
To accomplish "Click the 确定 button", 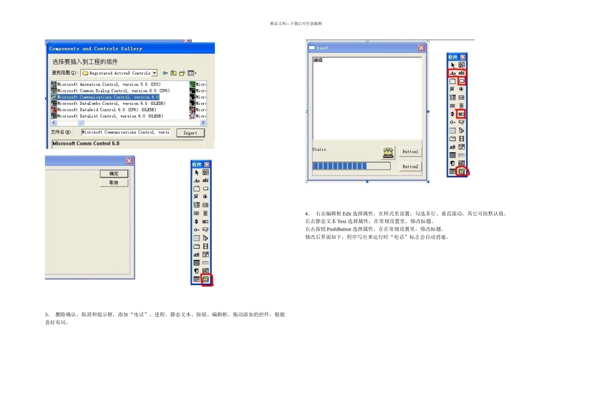I will click(x=114, y=174).
